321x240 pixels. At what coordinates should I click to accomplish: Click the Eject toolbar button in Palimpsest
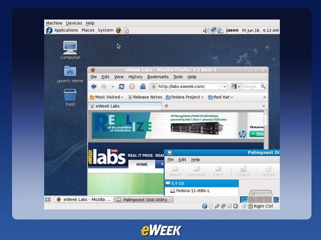click(x=219, y=171)
